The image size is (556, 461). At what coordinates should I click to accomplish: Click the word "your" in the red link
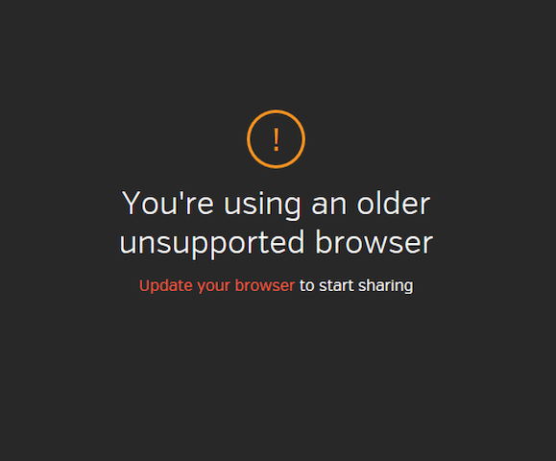[x=214, y=286]
